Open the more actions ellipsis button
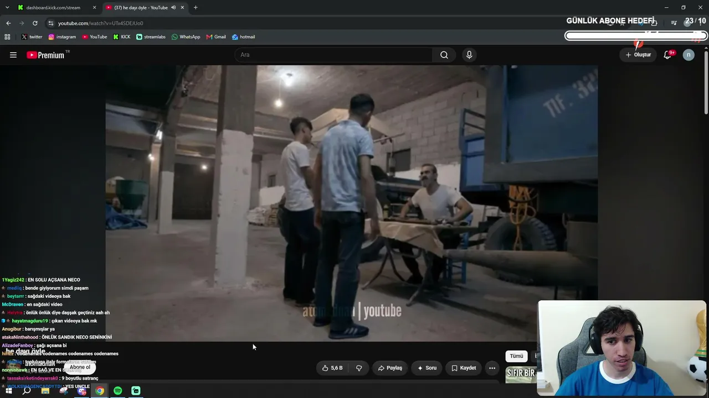The width and height of the screenshot is (709, 398). [492, 368]
